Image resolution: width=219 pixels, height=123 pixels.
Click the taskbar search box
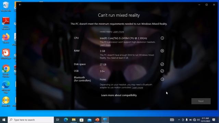(x=31, y=120)
